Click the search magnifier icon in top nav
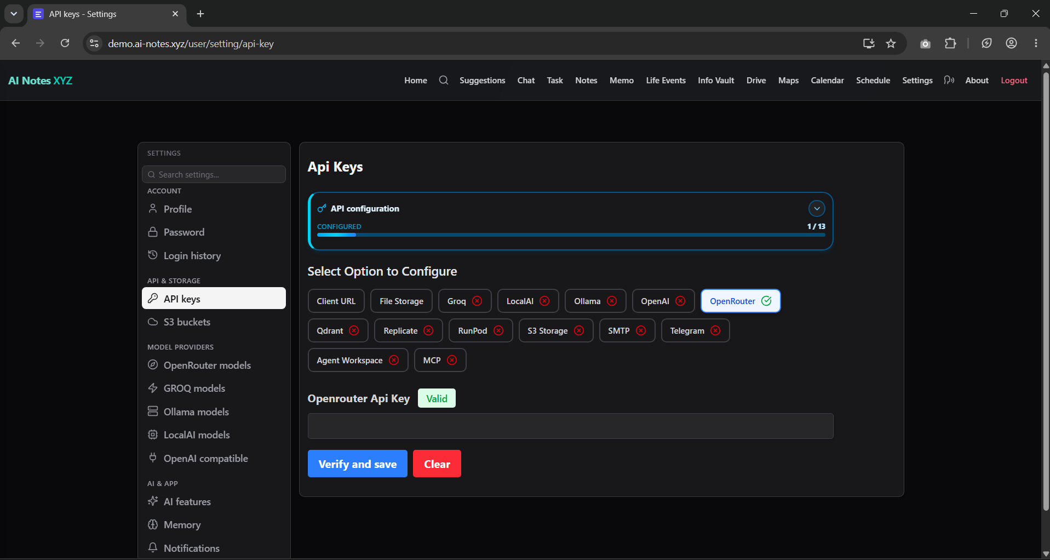The image size is (1050, 560). (x=444, y=80)
